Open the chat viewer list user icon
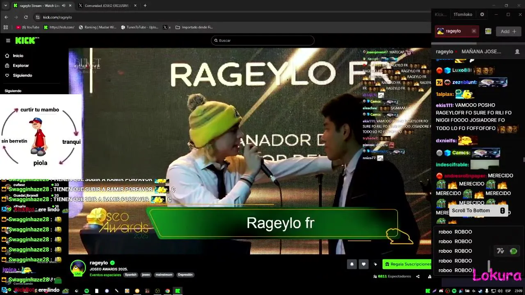This screenshot has height=295, width=525. pos(517,52)
